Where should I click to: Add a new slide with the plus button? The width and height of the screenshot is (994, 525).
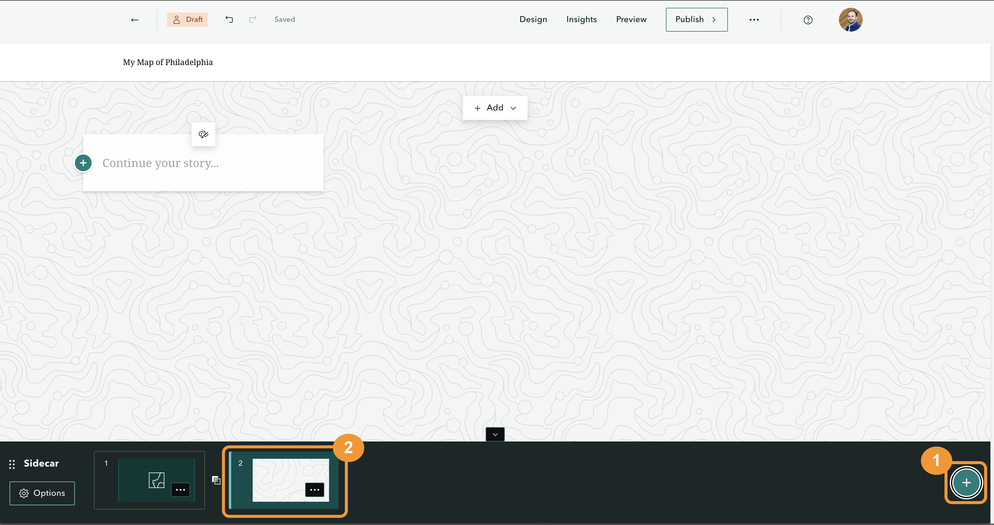(966, 483)
